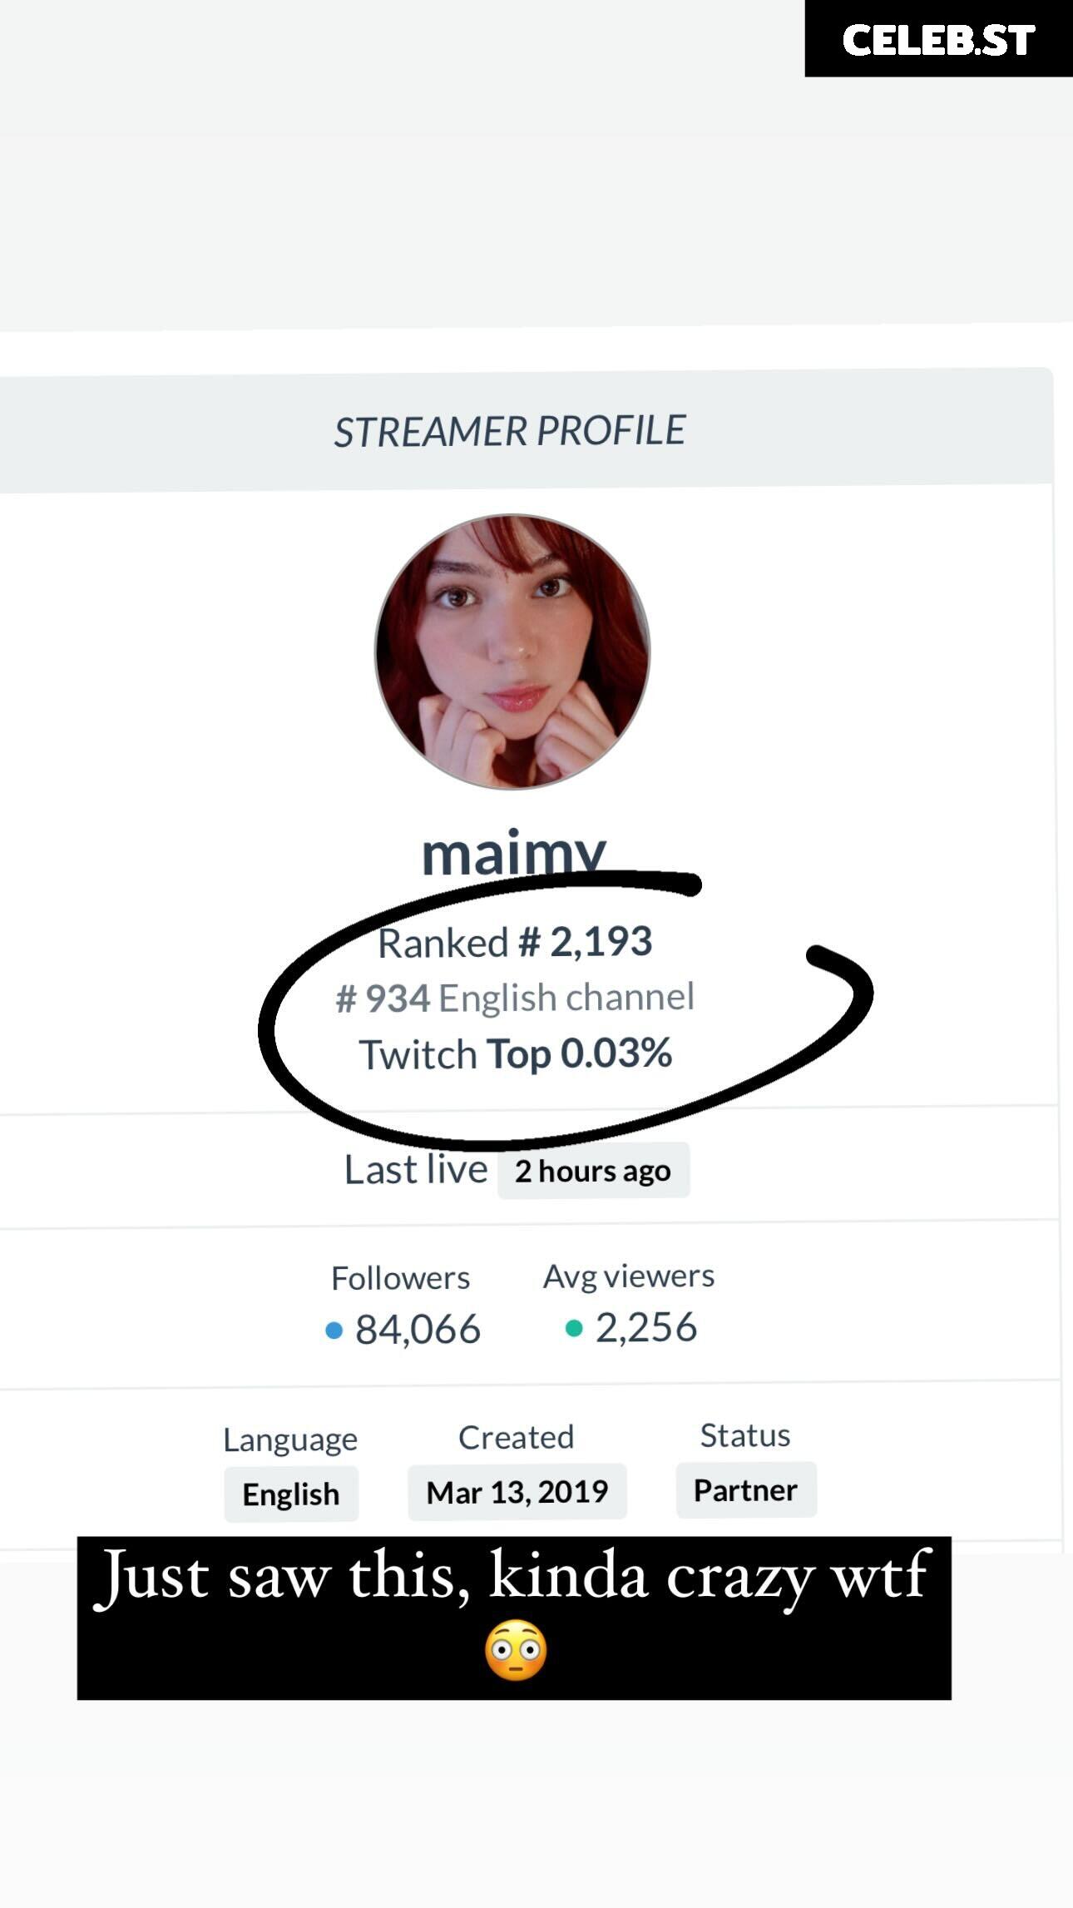Click the Ranked # 2,193 text

click(x=515, y=942)
